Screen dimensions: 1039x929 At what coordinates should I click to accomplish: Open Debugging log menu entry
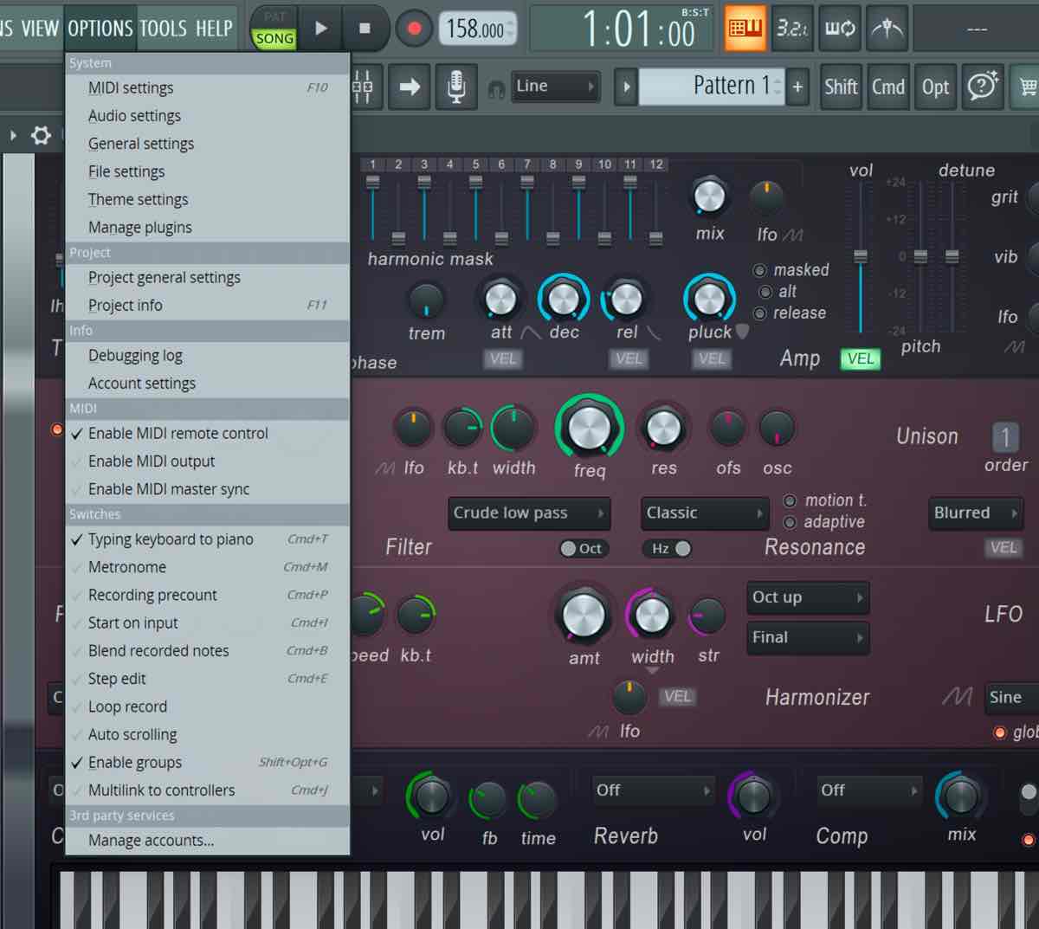point(207,355)
